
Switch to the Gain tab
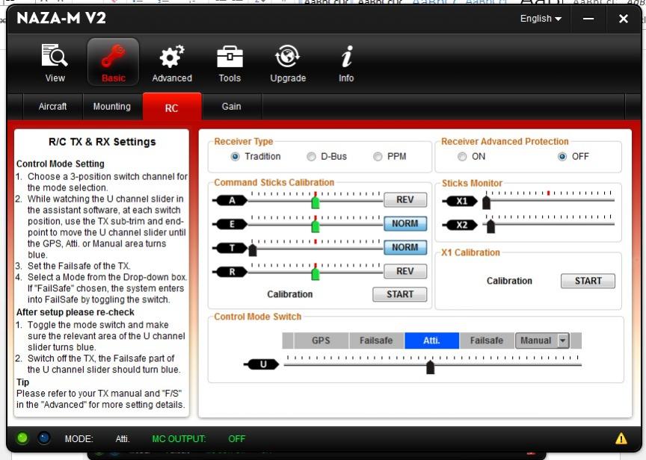[231, 107]
